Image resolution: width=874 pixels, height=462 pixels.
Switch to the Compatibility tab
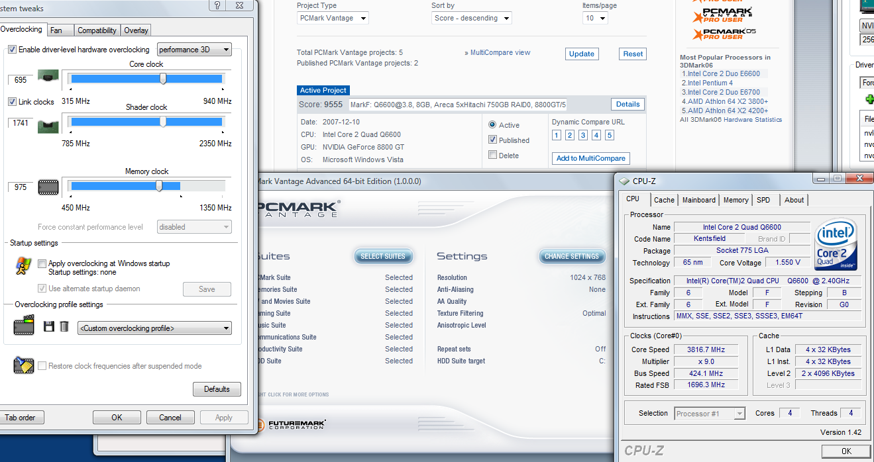[97, 30]
